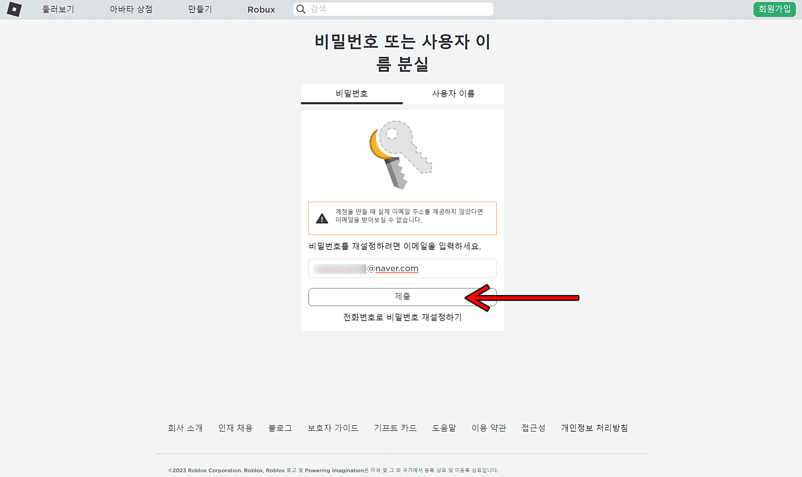802x477 pixels.
Task: Switch to the 사용자 이름 tab
Action: click(x=453, y=94)
